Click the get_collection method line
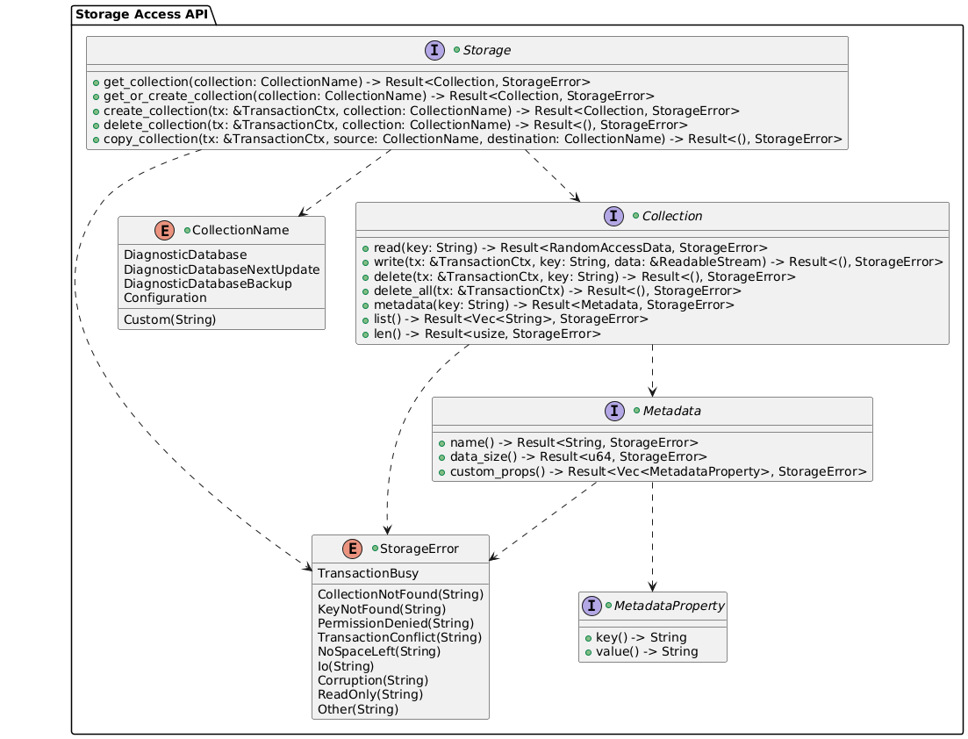The width and height of the screenshot is (968, 739). (x=347, y=82)
